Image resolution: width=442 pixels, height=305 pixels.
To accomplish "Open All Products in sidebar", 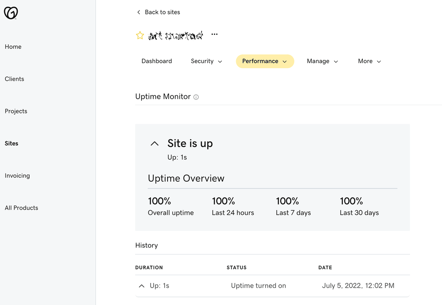I will click(21, 208).
